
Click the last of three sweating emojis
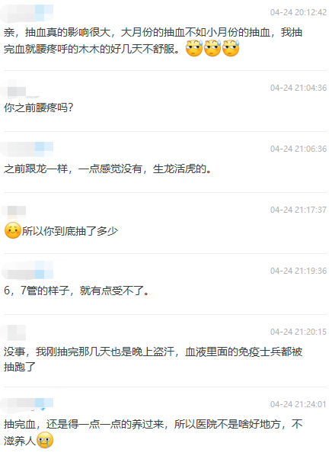click(231, 48)
